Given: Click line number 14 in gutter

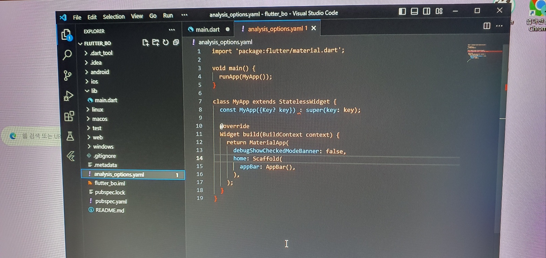Looking at the screenshot, I should tap(199, 158).
